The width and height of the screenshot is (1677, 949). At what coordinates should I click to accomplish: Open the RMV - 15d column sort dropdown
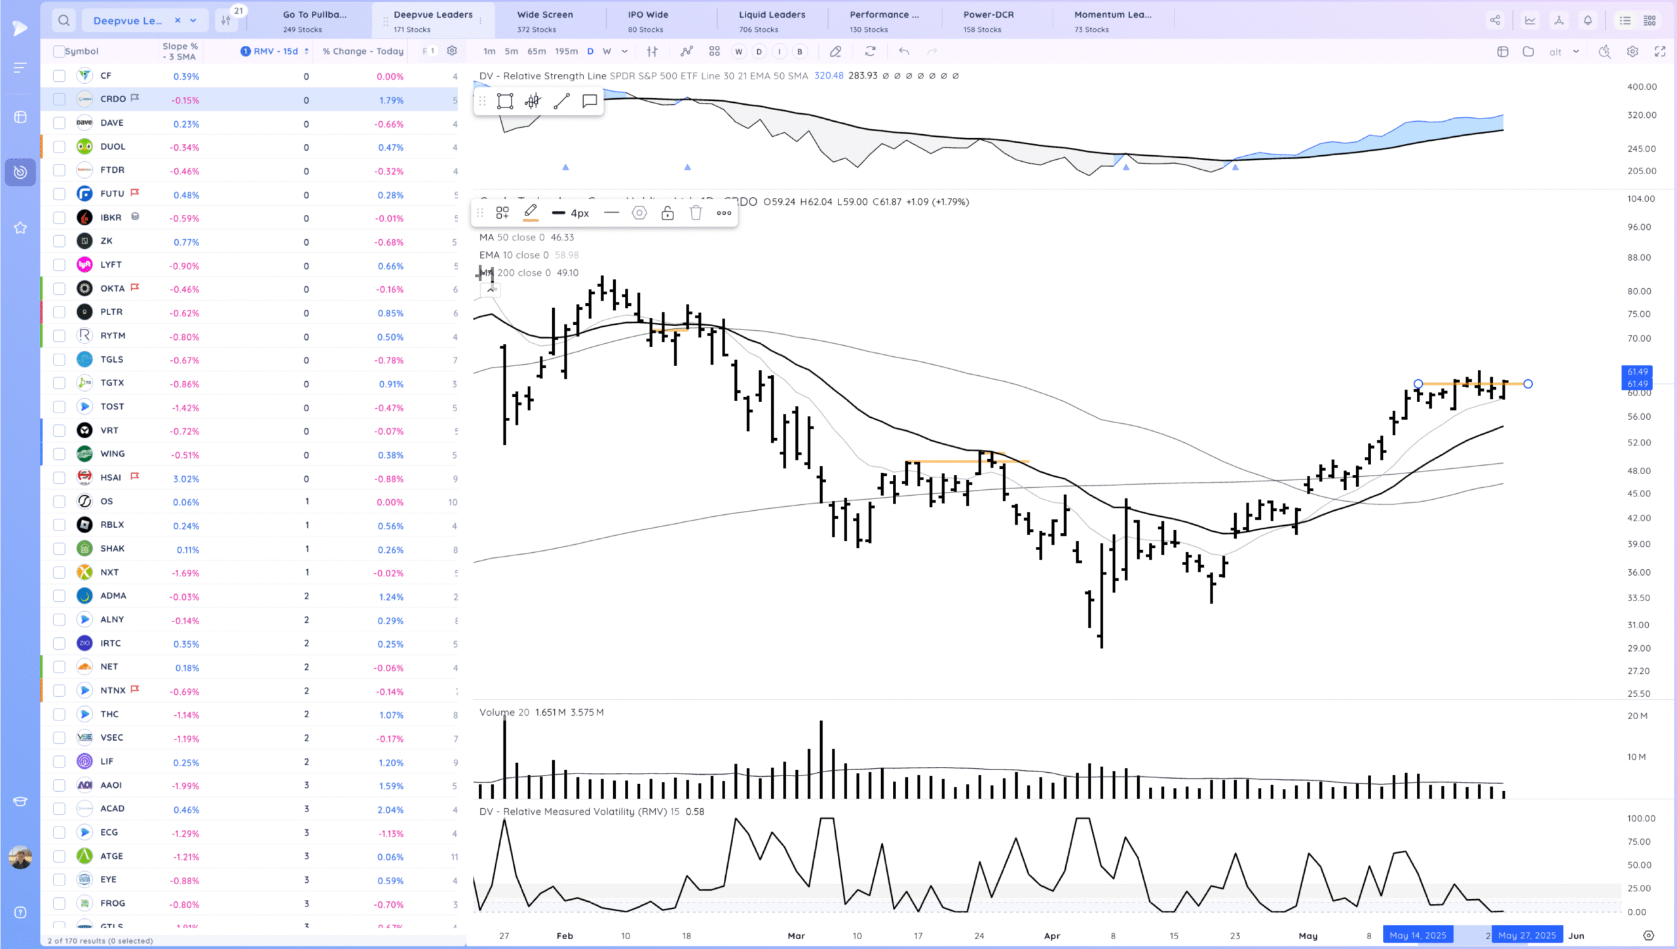click(x=307, y=50)
